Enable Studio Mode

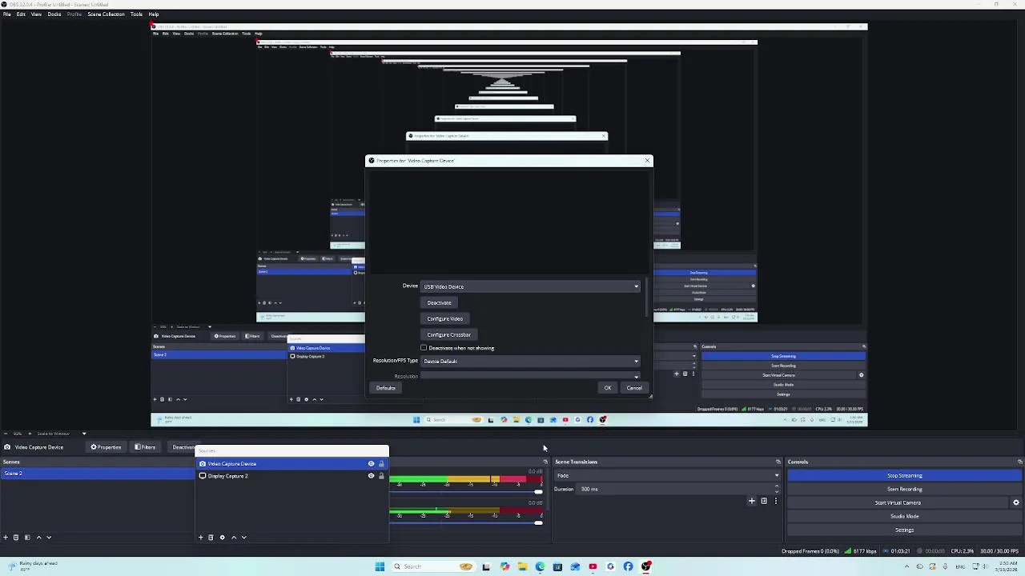pyautogui.click(x=904, y=516)
